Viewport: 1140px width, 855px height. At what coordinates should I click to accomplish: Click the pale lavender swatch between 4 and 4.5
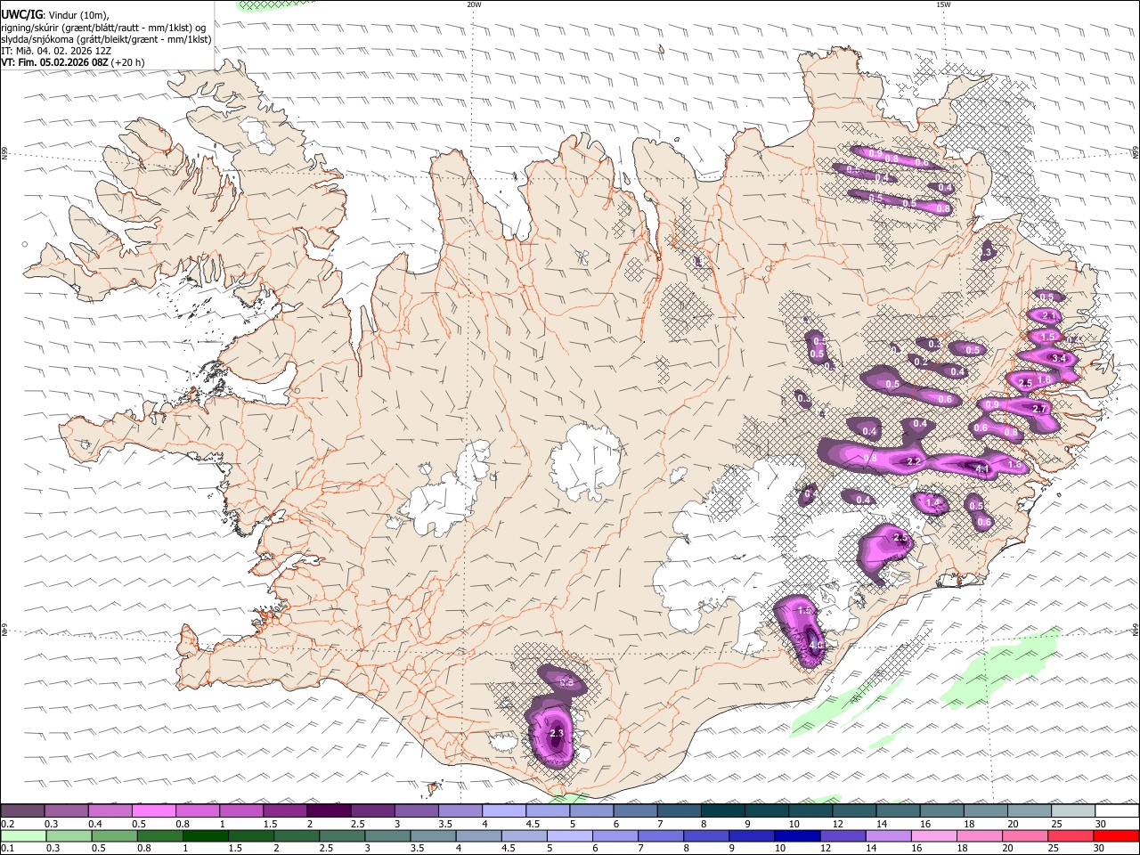point(504,811)
